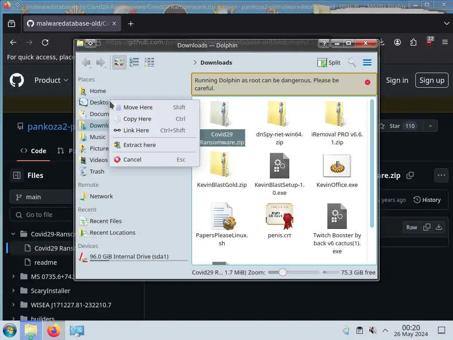Select Covid29 Ransomware.zip file
The height and width of the screenshot is (340, 453).
(x=222, y=124)
